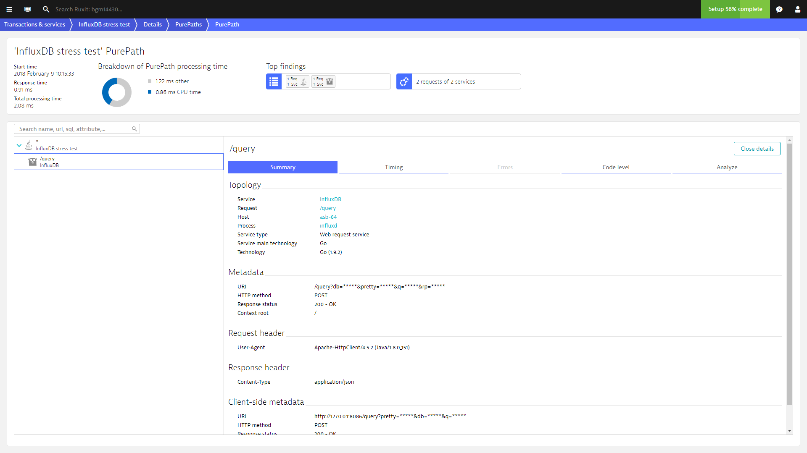Click the breakdown donut chart

click(x=117, y=92)
